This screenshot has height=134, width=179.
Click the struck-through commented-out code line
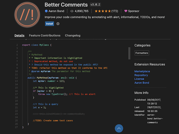59,114
